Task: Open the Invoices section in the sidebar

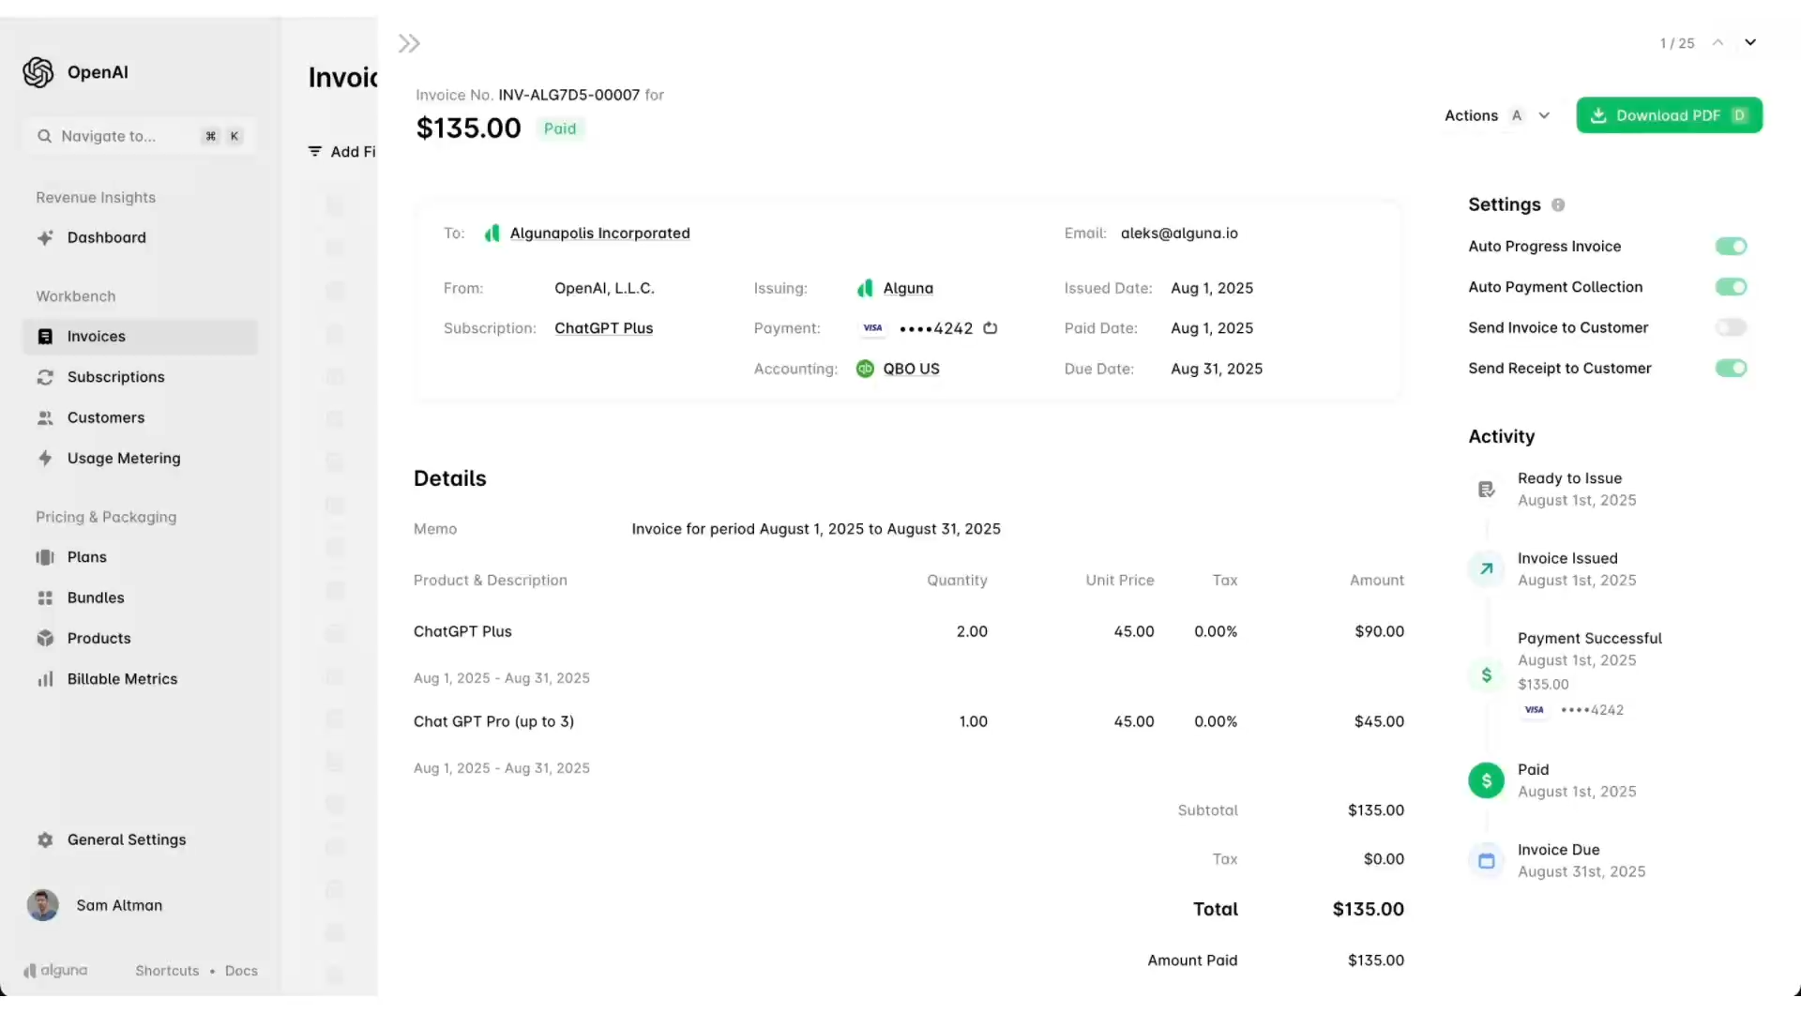Action: [97, 336]
